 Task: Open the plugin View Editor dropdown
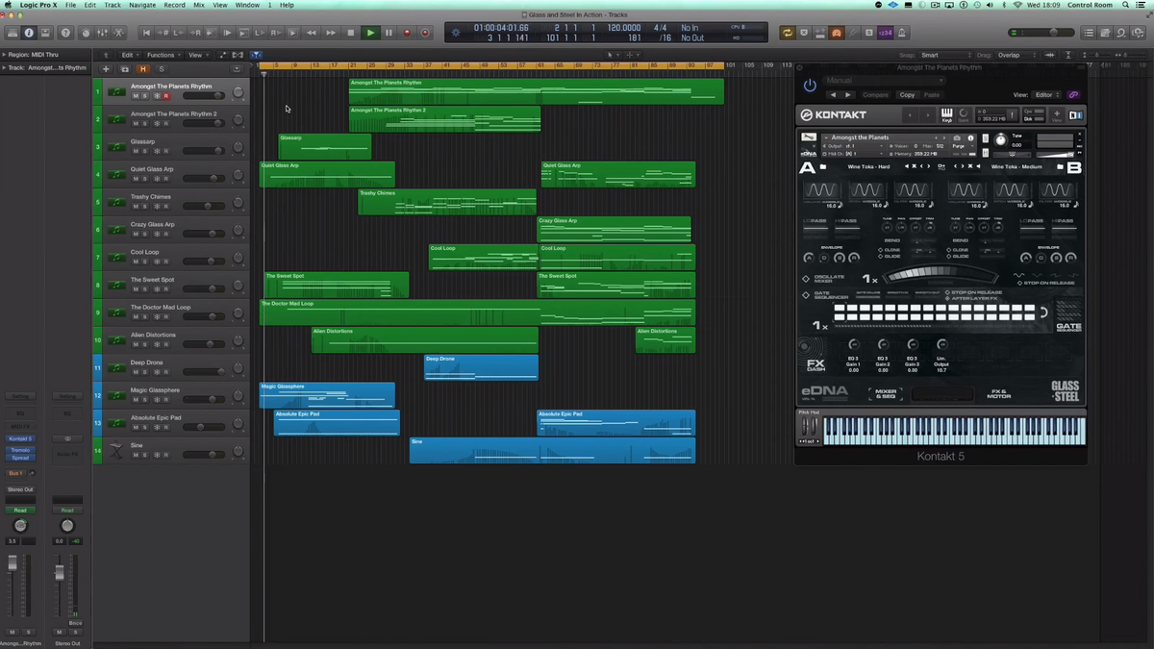[1046, 95]
